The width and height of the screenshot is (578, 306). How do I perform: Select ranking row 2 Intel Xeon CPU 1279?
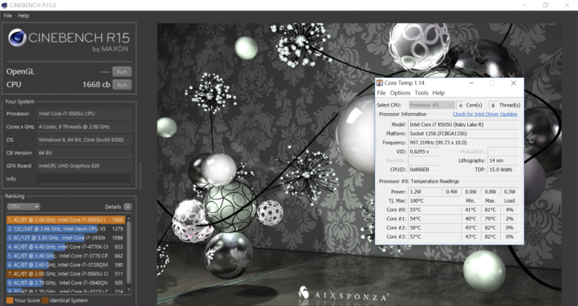click(x=66, y=229)
